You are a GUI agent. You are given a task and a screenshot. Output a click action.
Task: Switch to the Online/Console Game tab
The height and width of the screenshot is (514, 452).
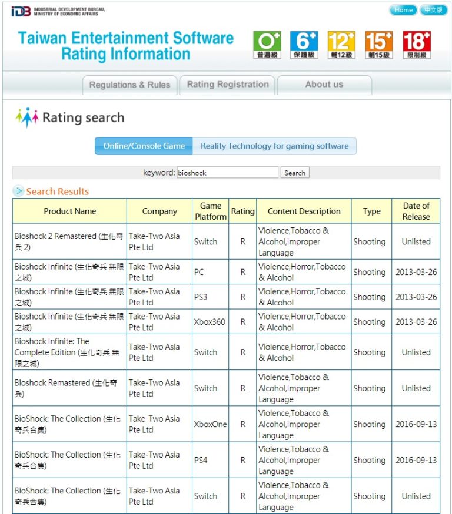[x=144, y=146]
